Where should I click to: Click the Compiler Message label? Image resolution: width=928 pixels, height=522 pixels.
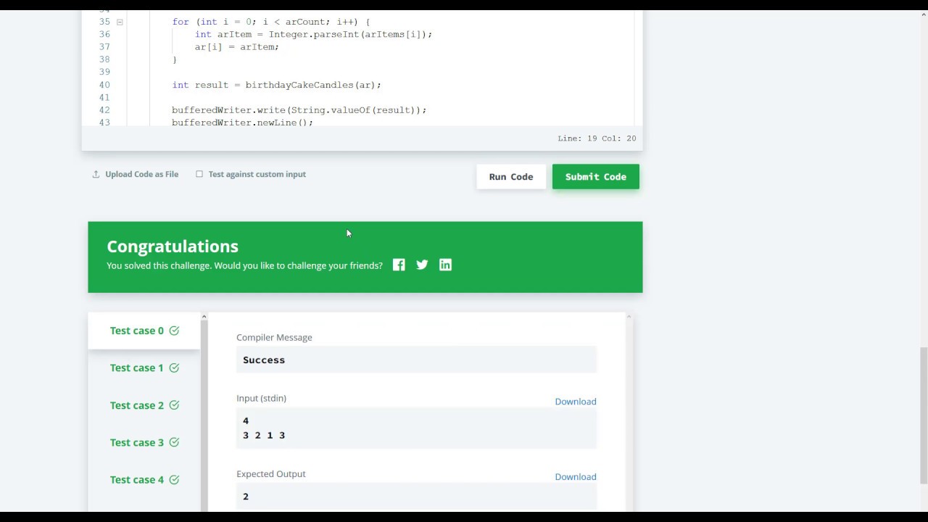(274, 337)
